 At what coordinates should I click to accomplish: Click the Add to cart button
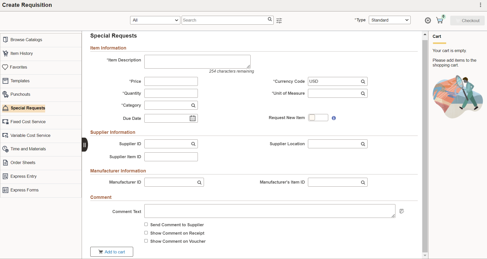[112, 252]
